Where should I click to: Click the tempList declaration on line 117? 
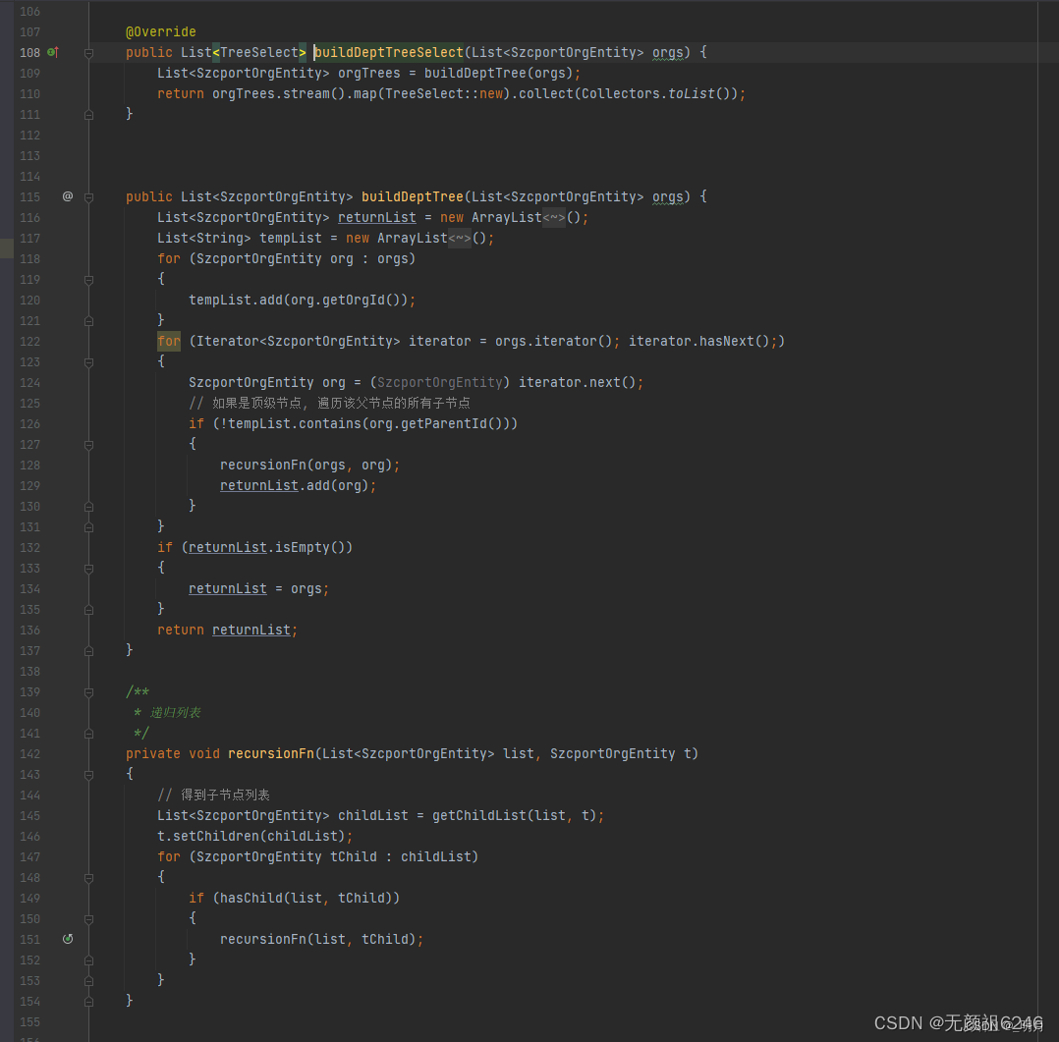(x=291, y=239)
